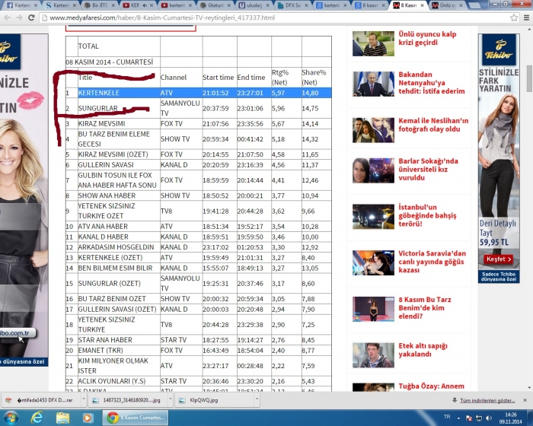Select the KERTENKELE row title
This screenshot has width=533, height=426.
tap(98, 93)
